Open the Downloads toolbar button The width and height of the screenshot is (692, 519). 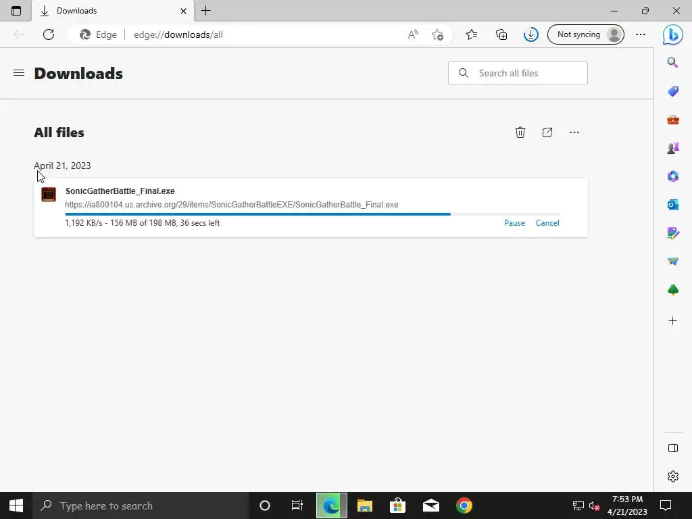click(531, 34)
